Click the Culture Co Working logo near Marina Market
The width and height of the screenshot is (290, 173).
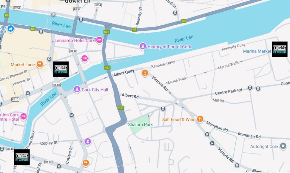[280, 49]
